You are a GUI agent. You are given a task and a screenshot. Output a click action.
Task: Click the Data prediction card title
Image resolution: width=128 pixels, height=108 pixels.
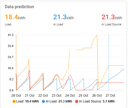point(19,7)
